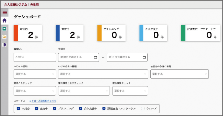223x116 pixels.
Task: Expand the いじめの認知 dropdown
Action: point(35,74)
